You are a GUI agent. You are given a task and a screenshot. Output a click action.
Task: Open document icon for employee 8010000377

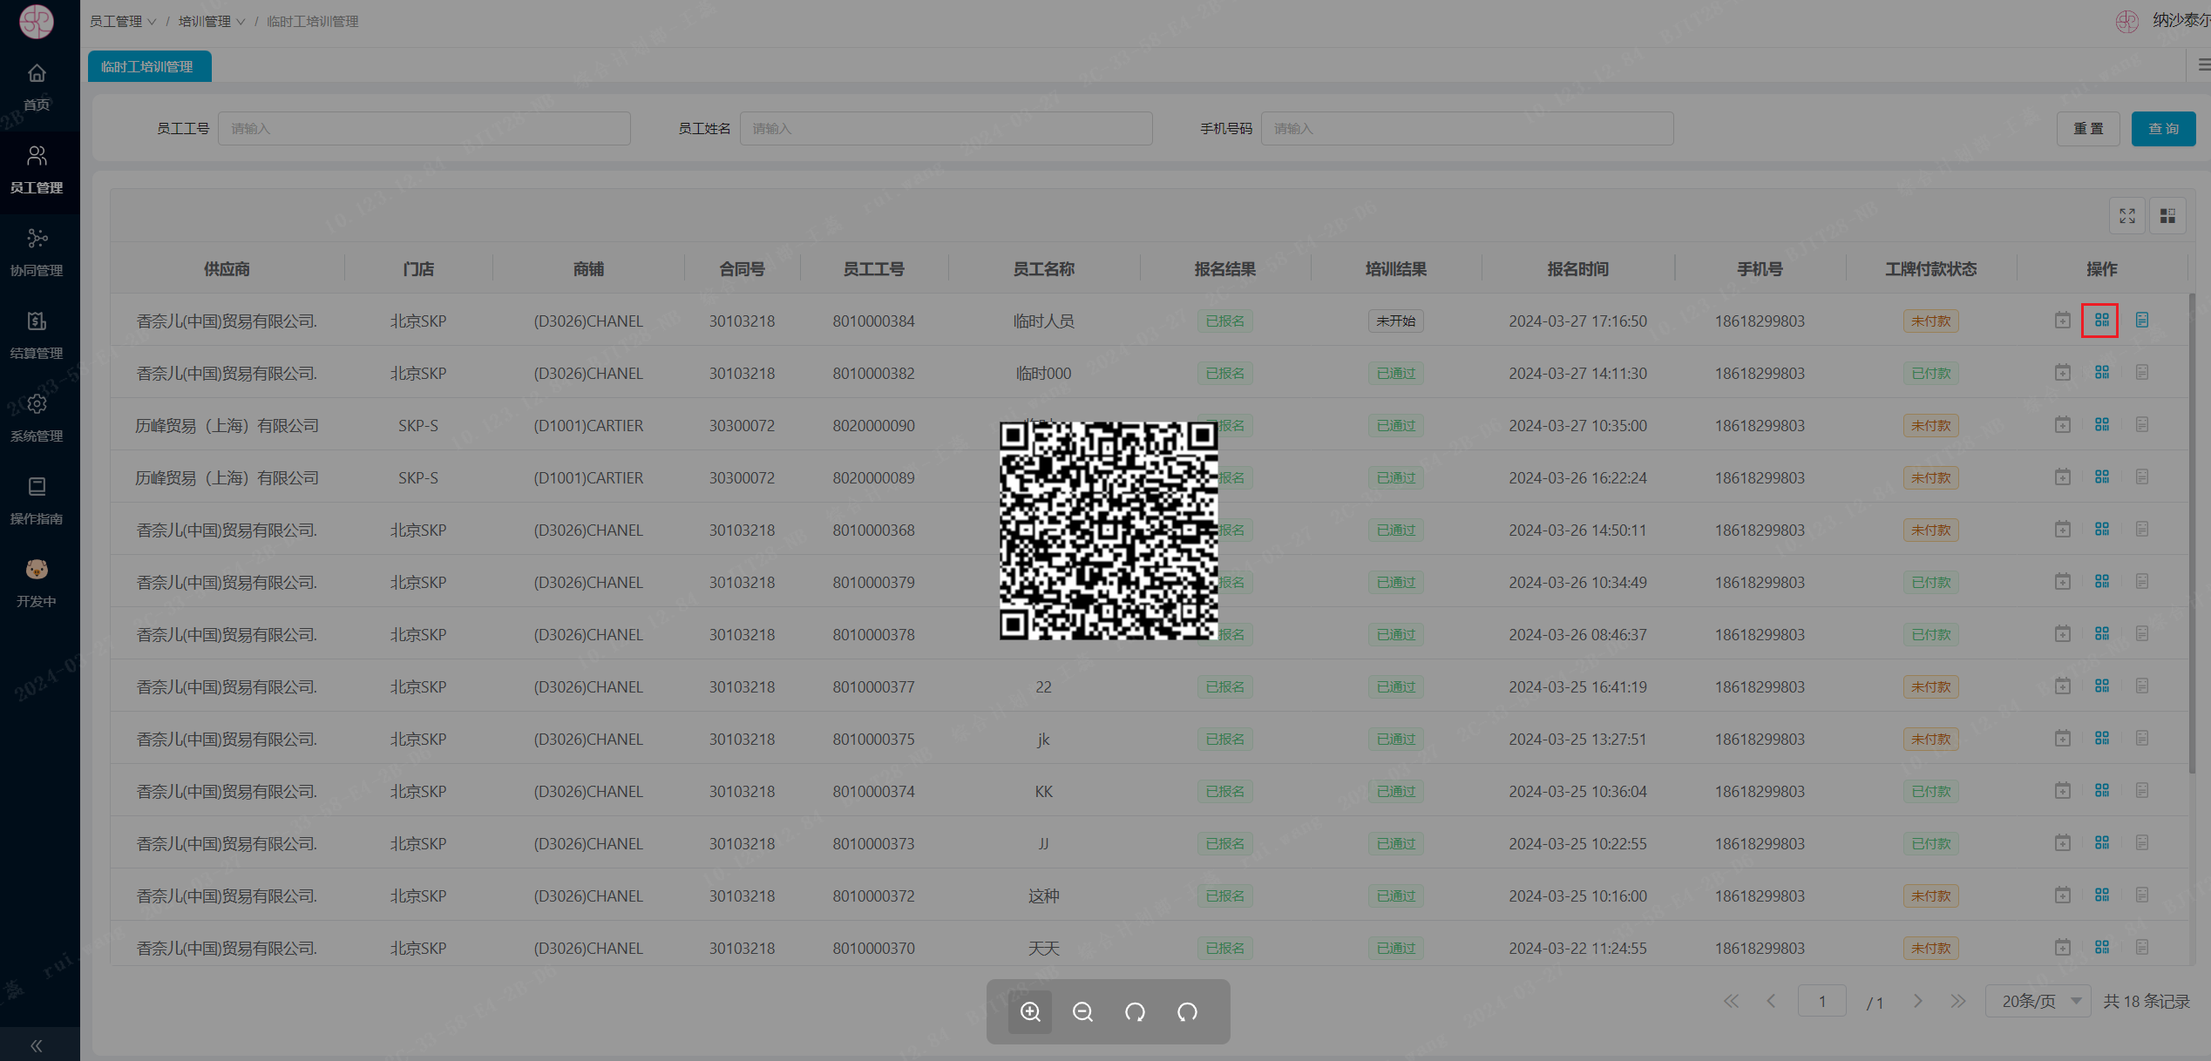pos(2141,686)
